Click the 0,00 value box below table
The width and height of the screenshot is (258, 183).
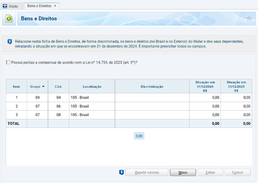139,136
